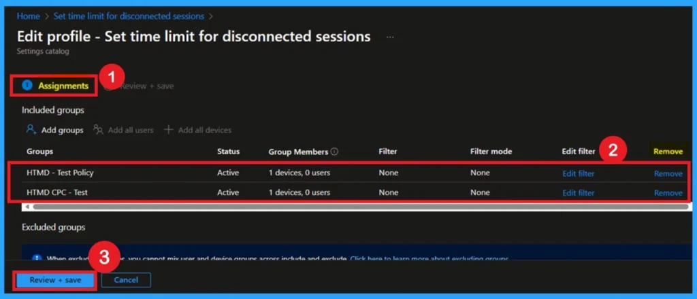Remove HTMD - Test Policy group
The height and width of the screenshot is (299, 697).
tap(668, 173)
